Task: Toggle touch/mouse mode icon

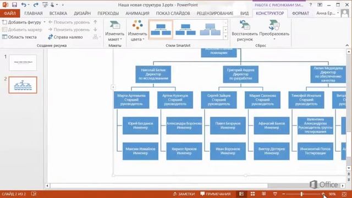Action: pyautogui.click(x=52, y=5)
